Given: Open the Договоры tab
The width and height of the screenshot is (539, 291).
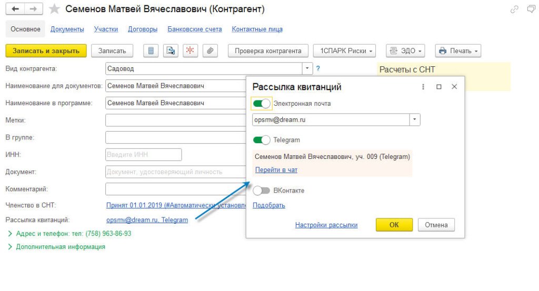Looking at the screenshot, I should click(143, 29).
